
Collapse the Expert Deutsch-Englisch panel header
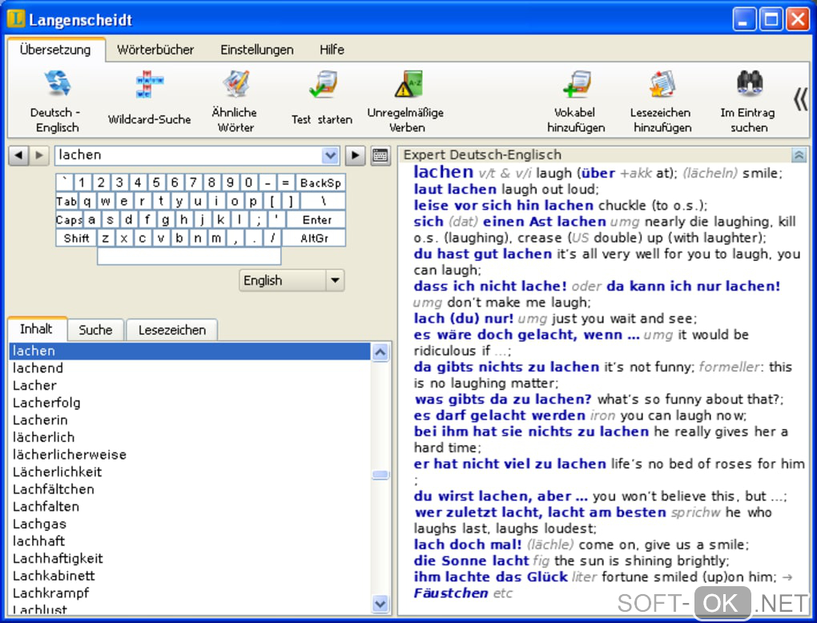click(799, 155)
